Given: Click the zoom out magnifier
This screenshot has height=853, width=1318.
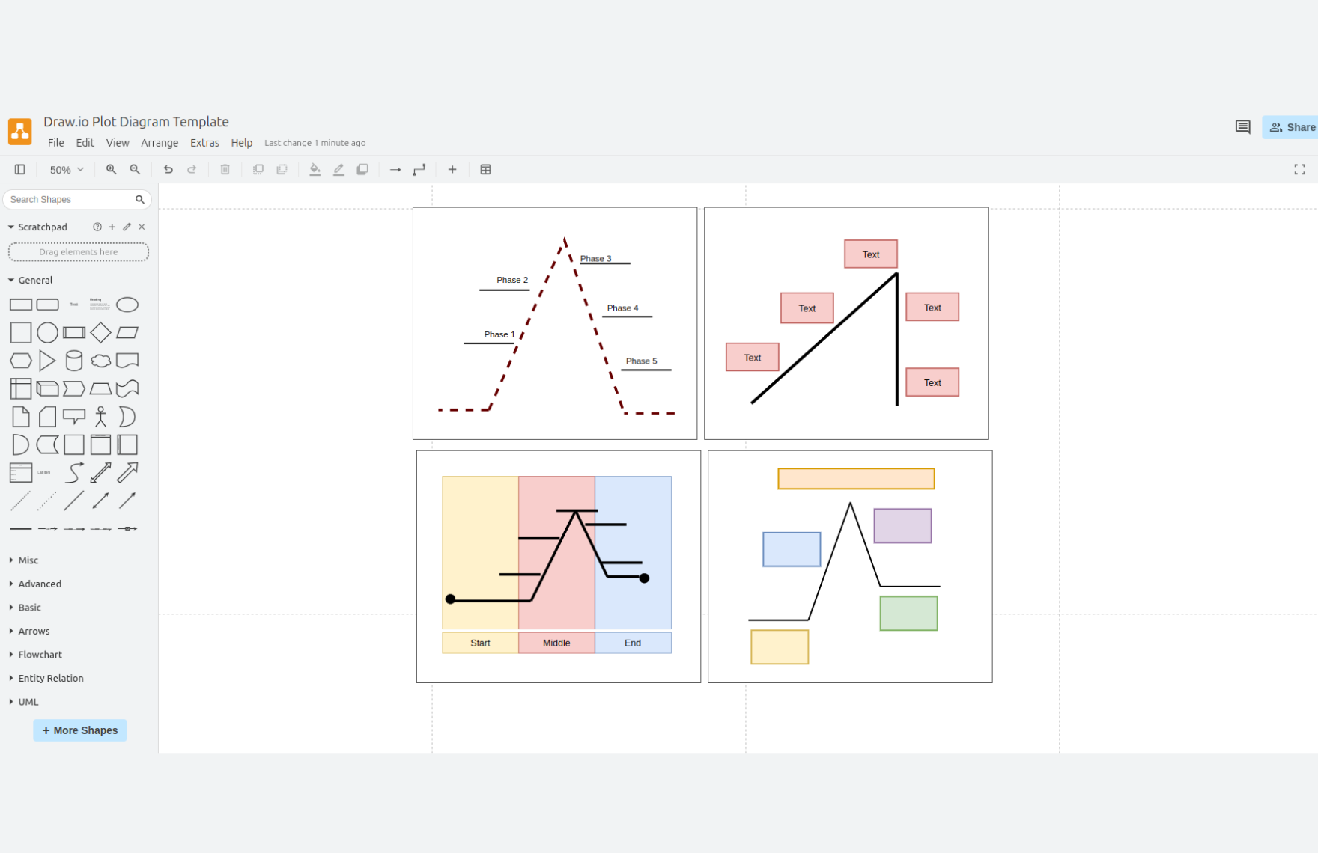Looking at the screenshot, I should [x=135, y=170].
